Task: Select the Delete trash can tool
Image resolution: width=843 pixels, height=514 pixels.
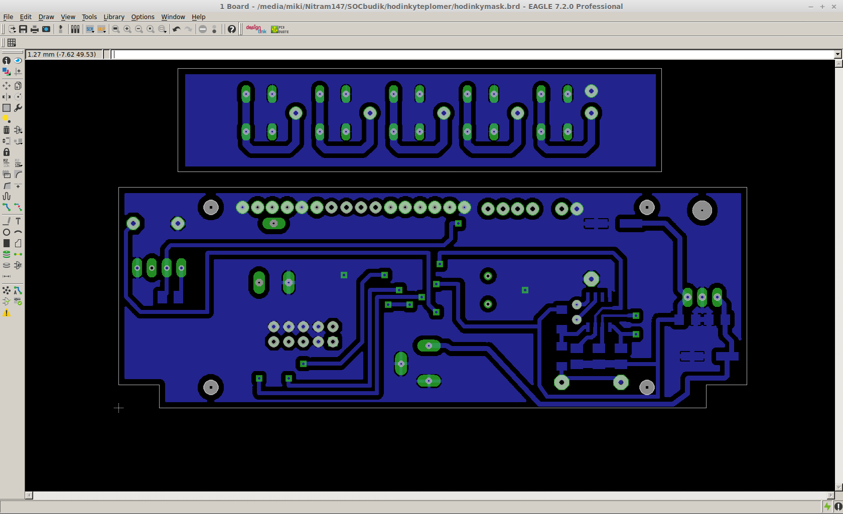Action: click(7, 130)
